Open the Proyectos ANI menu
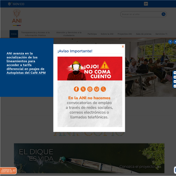The height and width of the screenshot is (176, 176). coord(125,34)
